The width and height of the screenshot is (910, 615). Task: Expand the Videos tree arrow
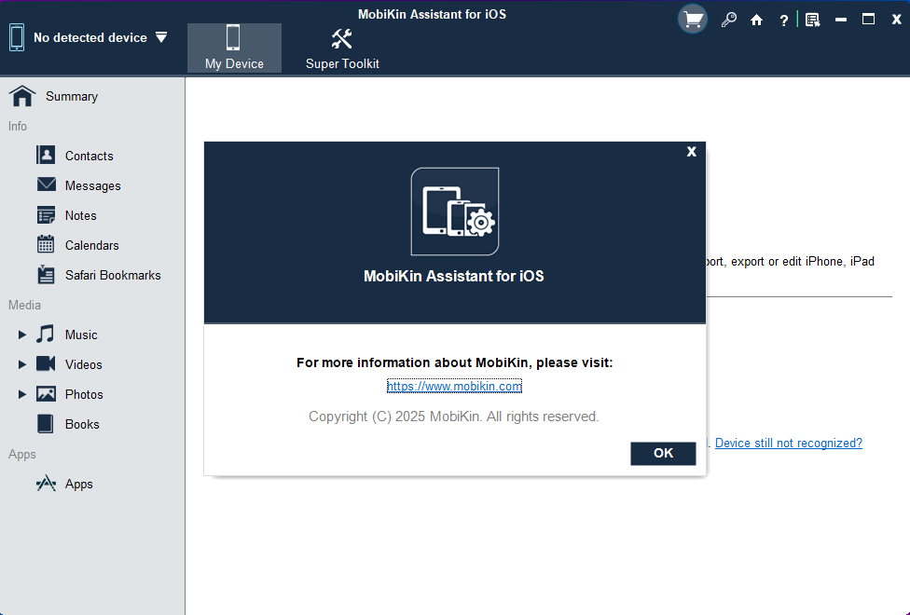22,364
